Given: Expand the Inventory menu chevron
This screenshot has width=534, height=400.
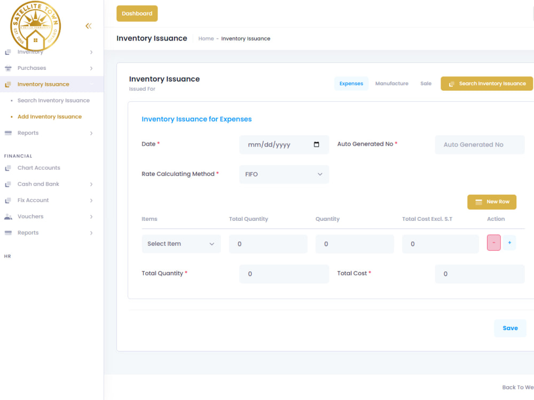Looking at the screenshot, I should point(91,52).
